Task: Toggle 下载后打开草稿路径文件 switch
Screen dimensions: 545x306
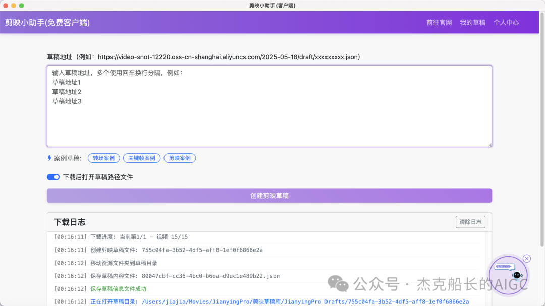Action: click(53, 177)
